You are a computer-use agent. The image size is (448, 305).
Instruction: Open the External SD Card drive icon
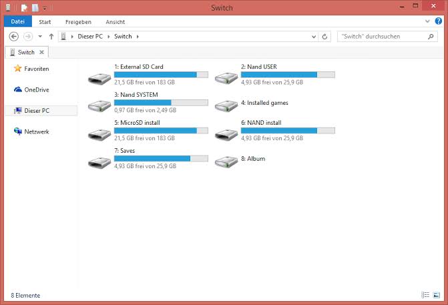tap(99, 79)
